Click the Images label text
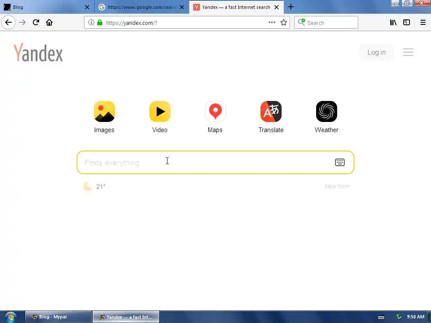431x323 pixels. 104,130
